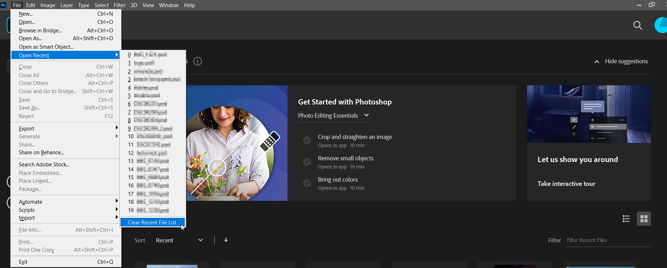Collapse suggestions using the chevron icon

pos(597,61)
